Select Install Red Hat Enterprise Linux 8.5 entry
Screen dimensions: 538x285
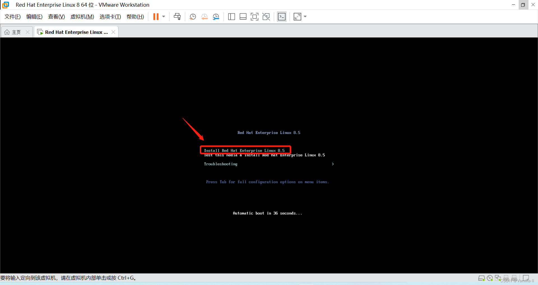point(244,150)
